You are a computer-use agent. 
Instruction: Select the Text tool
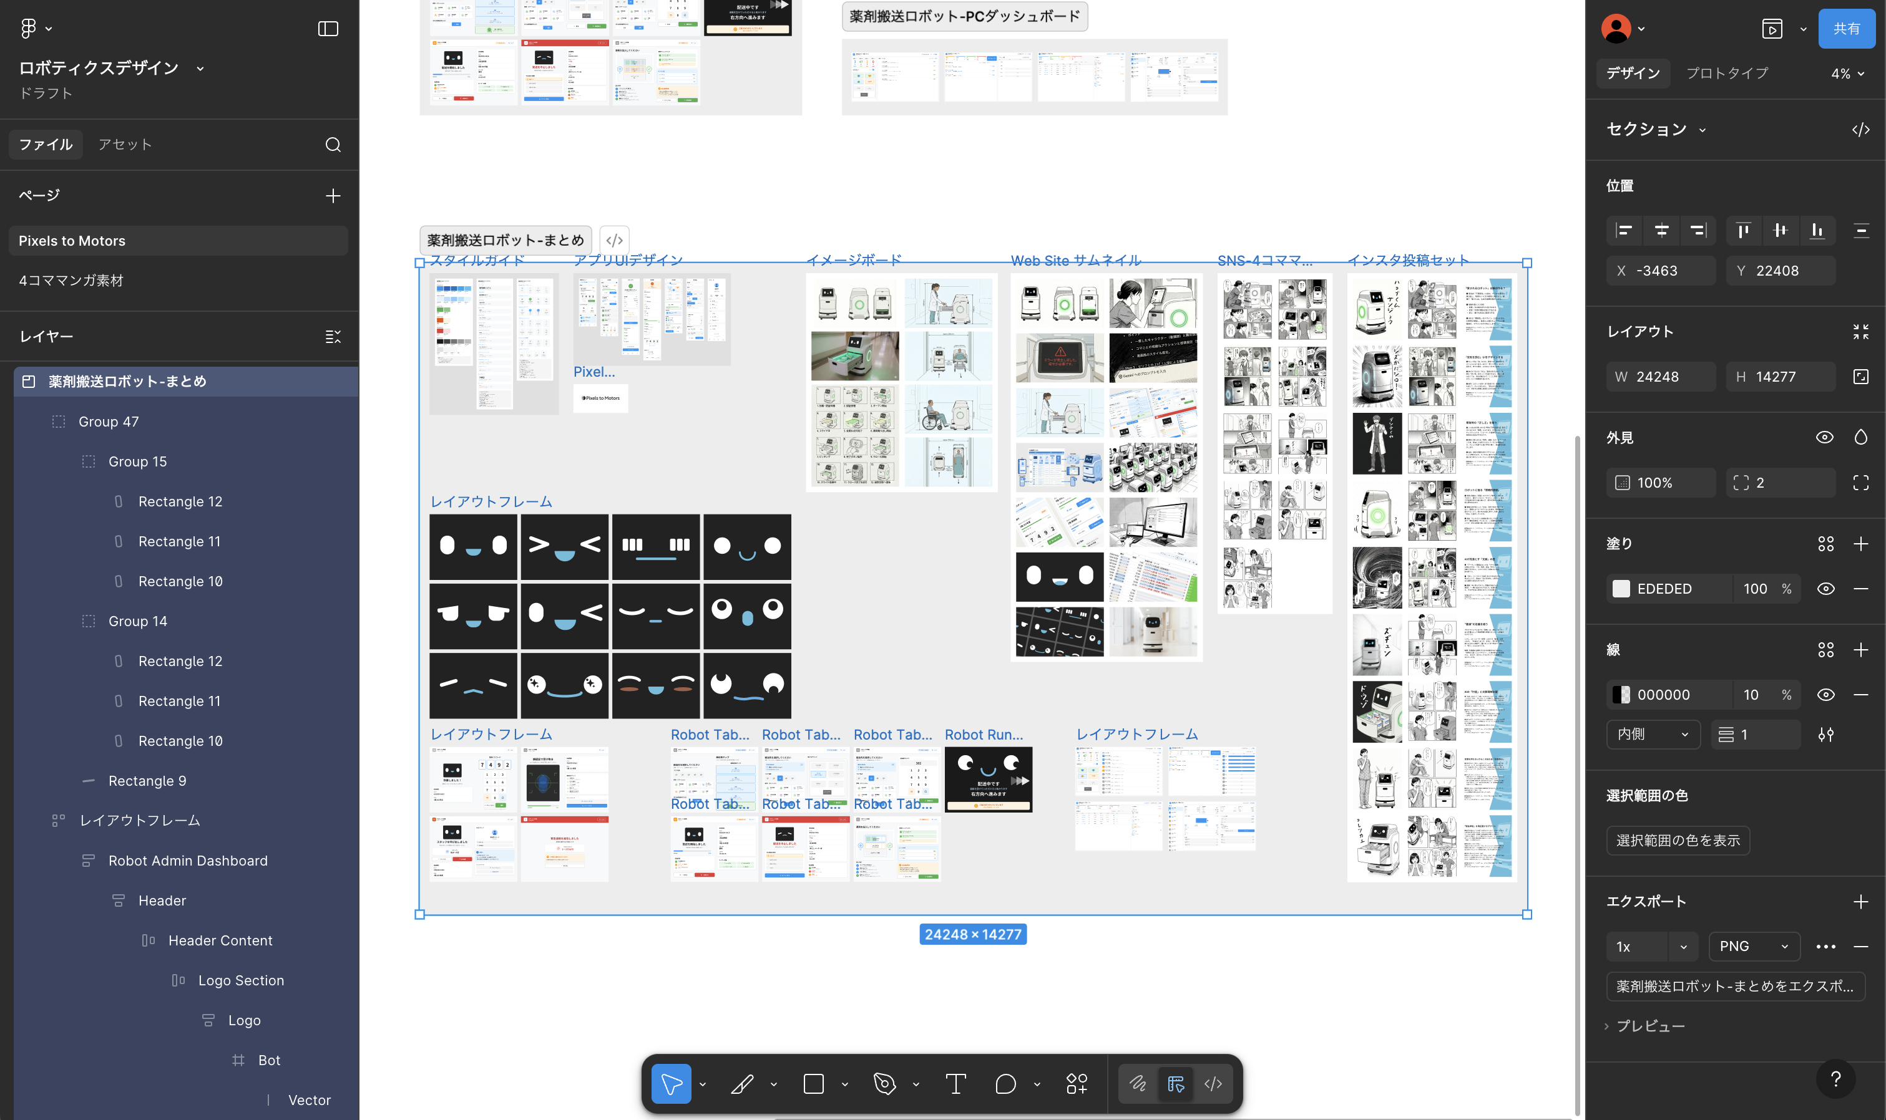[955, 1084]
